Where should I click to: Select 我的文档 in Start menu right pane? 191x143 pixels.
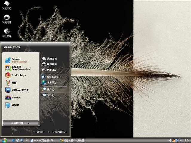49,59
